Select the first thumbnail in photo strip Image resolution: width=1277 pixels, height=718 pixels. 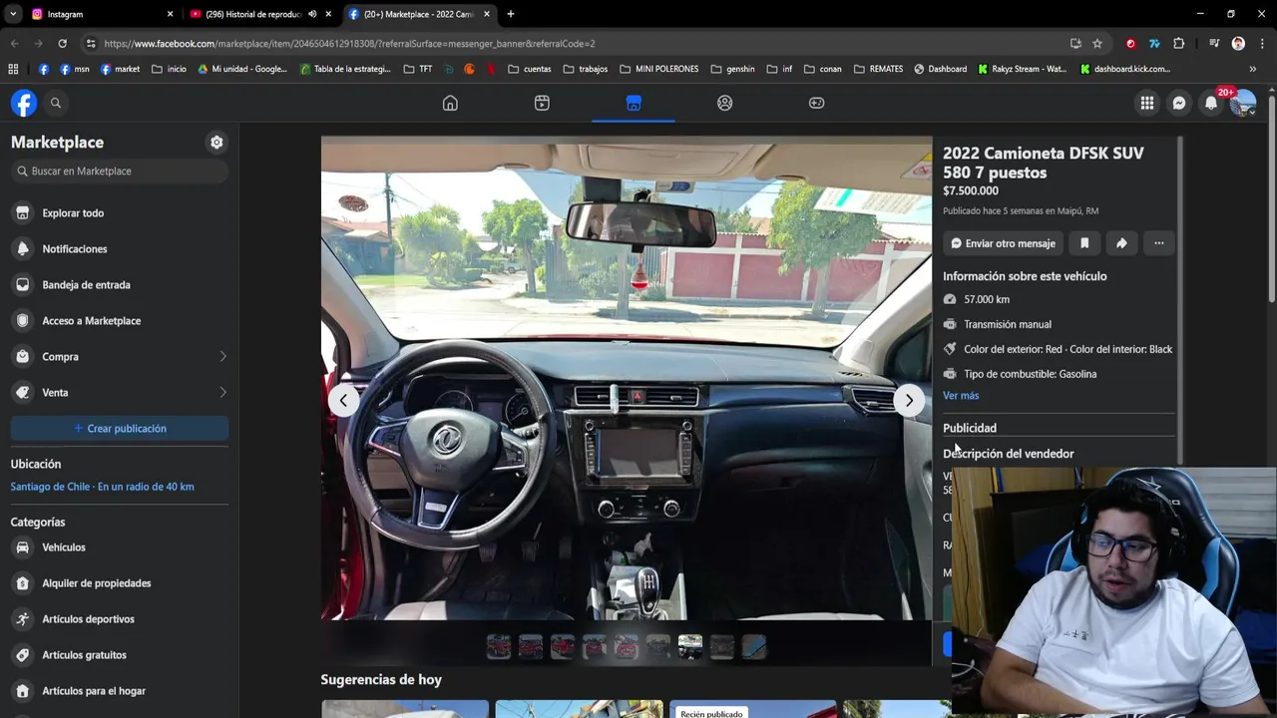(499, 647)
